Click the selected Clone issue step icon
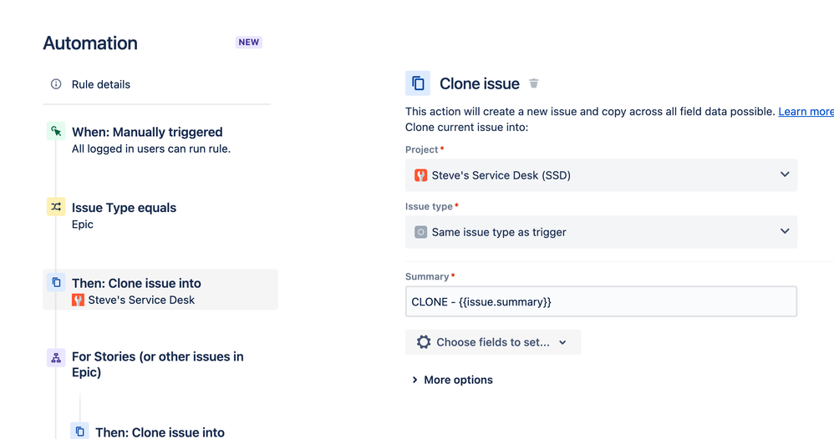The height and width of the screenshot is (439, 834). 56,282
